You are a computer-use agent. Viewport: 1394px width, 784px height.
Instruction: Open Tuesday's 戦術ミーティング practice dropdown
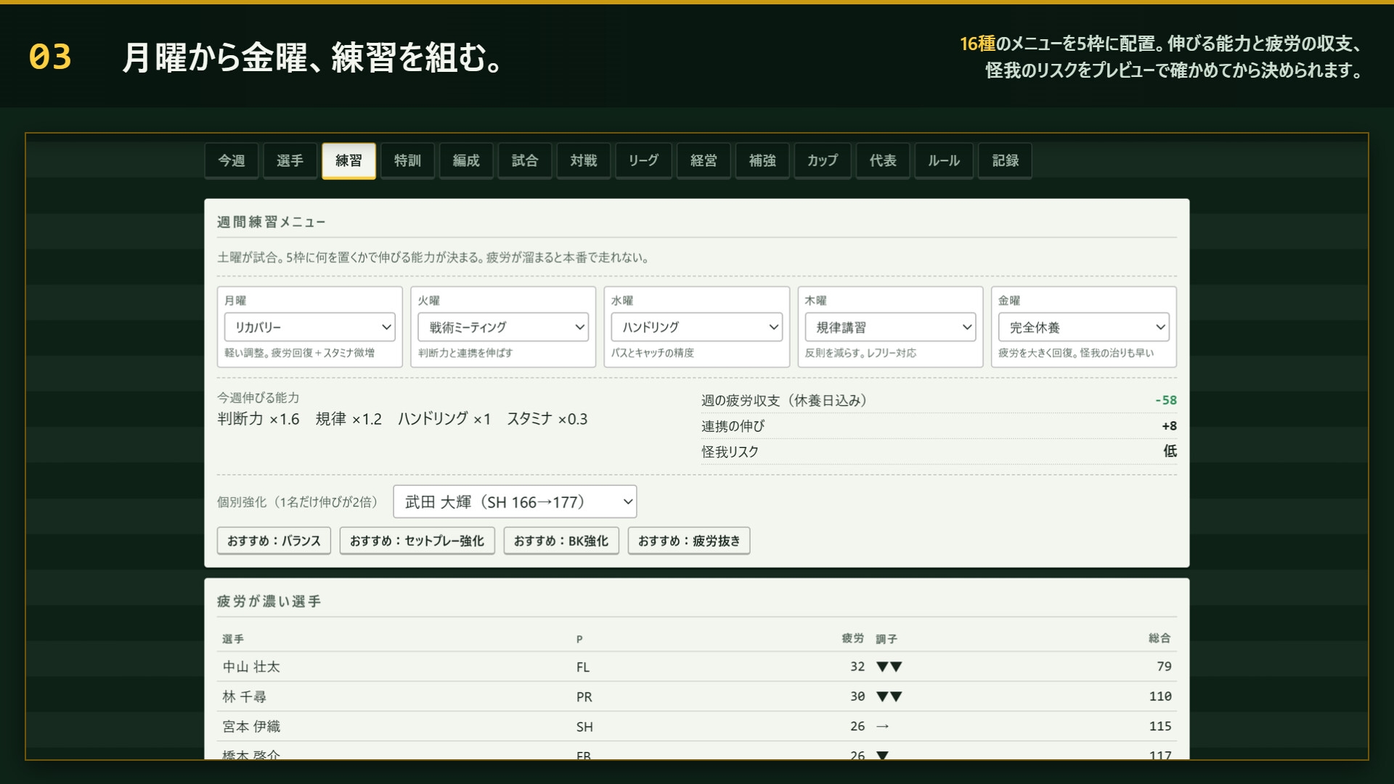pos(503,327)
